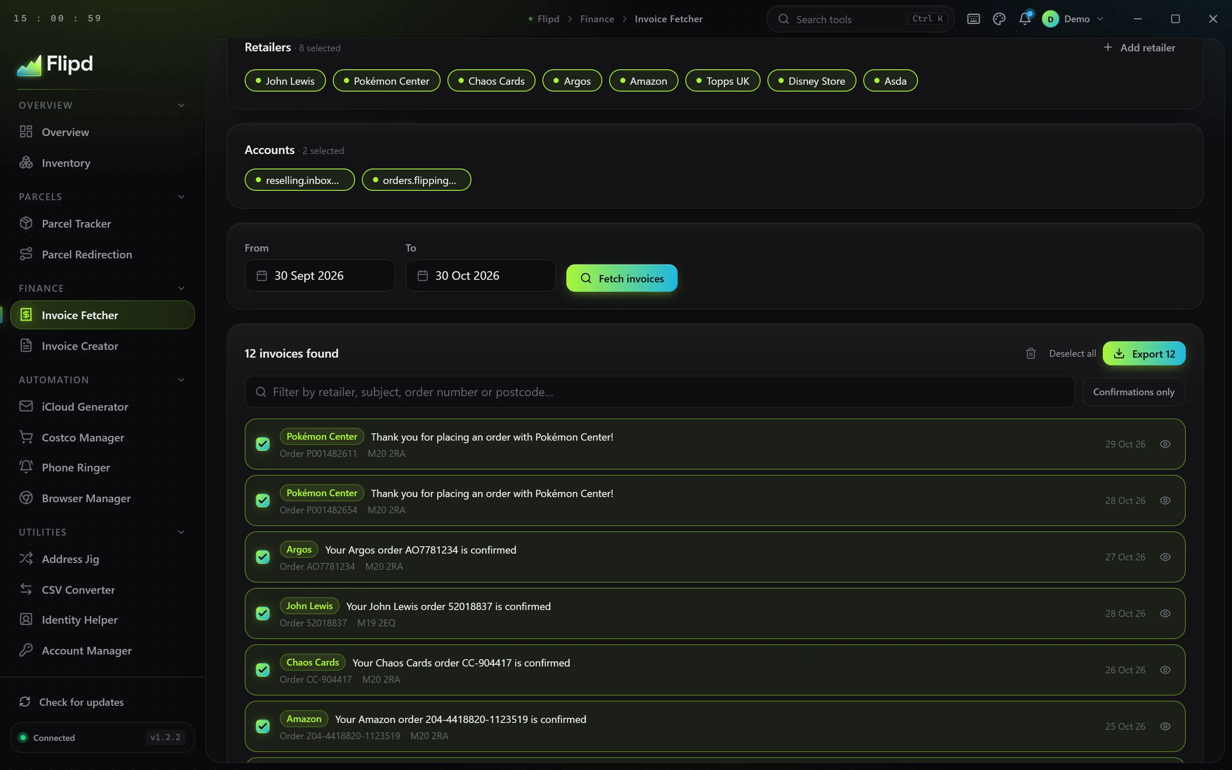Screen dimensions: 1232x770
Task: Click the Phone Ringer bell icon
Action: coord(26,466)
